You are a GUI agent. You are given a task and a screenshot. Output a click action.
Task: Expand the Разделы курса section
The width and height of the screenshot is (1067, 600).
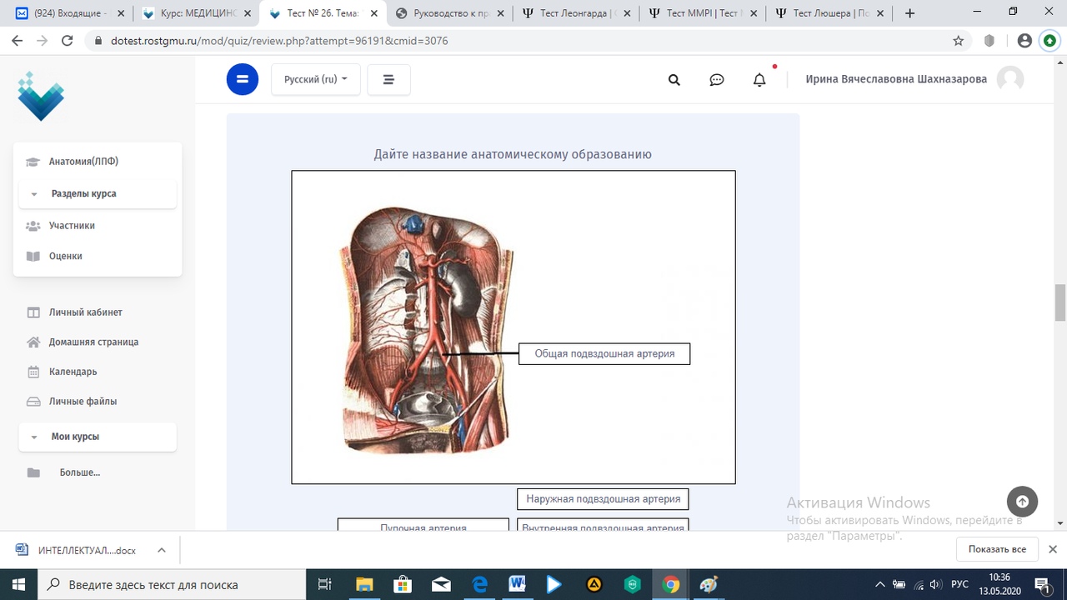[98, 193]
